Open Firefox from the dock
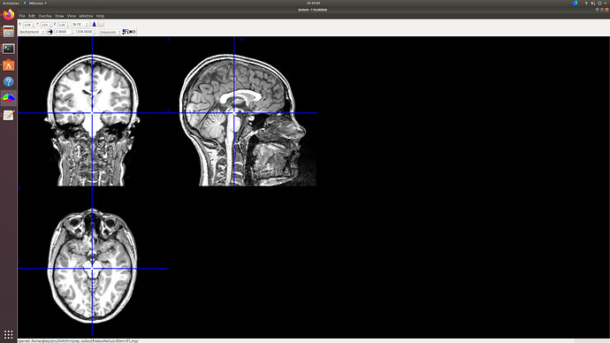 (x=9, y=15)
